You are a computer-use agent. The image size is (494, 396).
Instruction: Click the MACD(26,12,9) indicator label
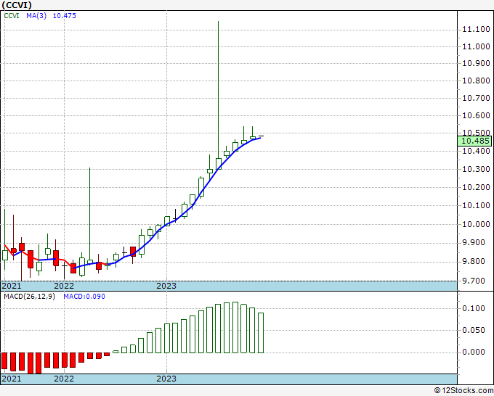click(29, 297)
